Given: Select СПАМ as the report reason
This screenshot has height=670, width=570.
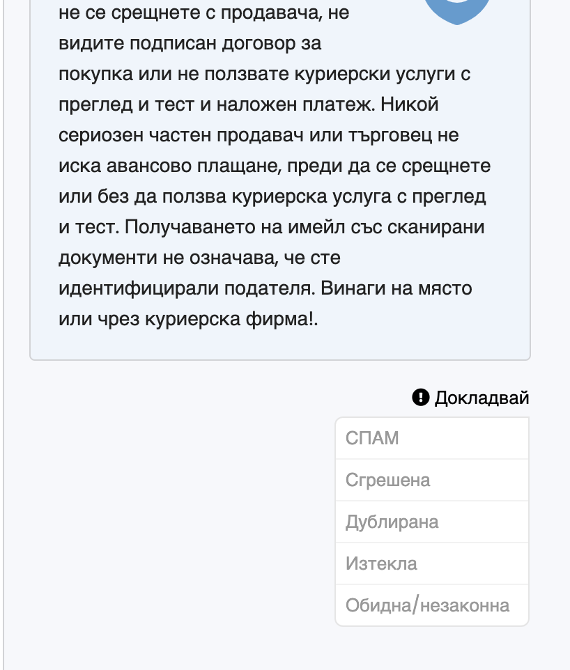Looking at the screenshot, I should [x=432, y=438].
